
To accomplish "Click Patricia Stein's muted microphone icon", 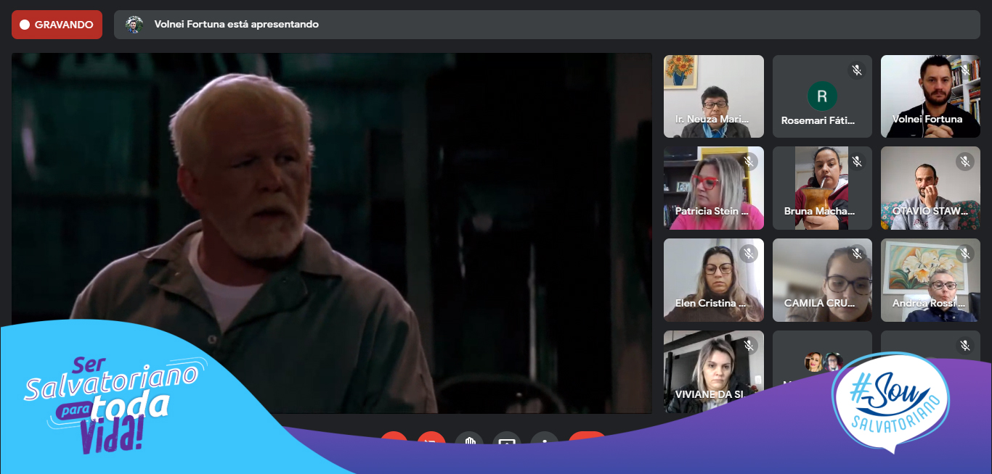I will pos(749,162).
